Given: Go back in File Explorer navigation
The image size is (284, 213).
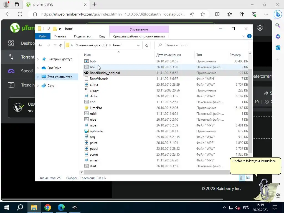Looking at the screenshot, I should (40, 45).
